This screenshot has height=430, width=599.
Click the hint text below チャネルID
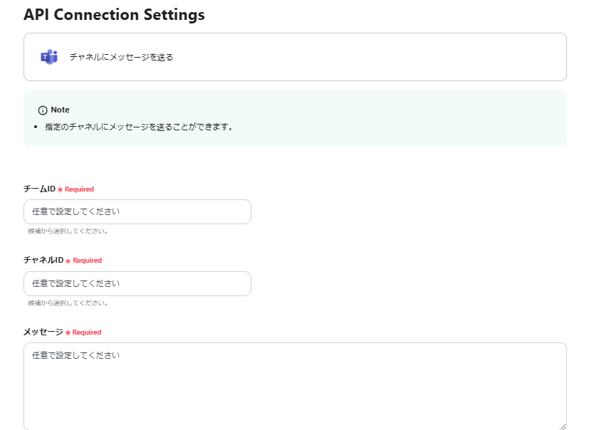[x=68, y=303]
